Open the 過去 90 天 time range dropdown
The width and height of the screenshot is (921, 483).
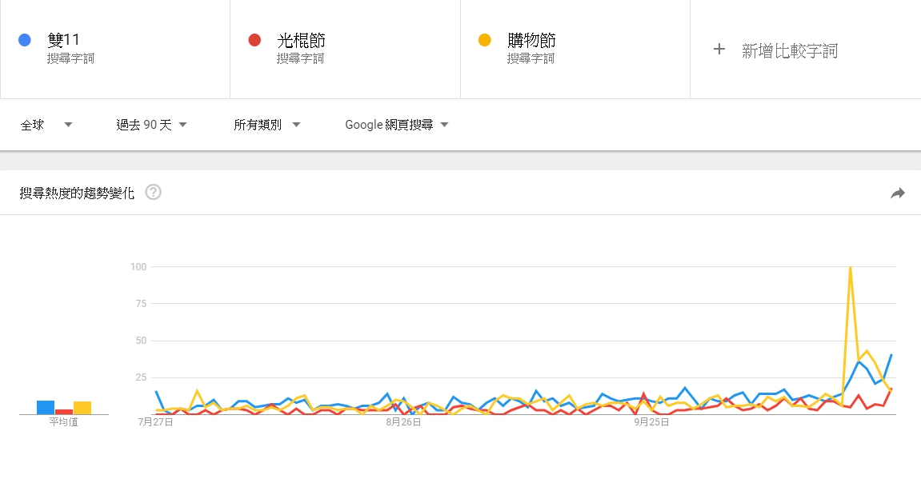coord(151,125)
